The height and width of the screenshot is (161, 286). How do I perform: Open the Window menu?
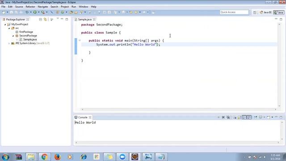(84, 7)
